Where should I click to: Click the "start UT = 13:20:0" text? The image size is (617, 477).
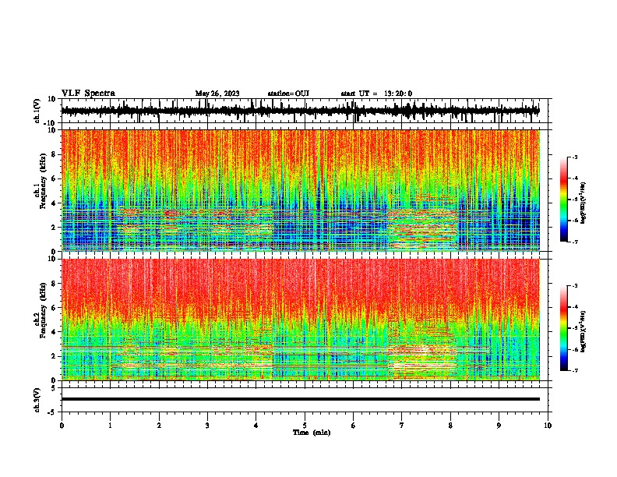[x=376, y=94]
